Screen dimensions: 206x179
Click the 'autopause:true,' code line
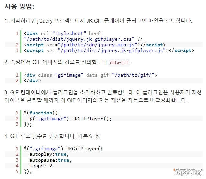pos(51,160)
